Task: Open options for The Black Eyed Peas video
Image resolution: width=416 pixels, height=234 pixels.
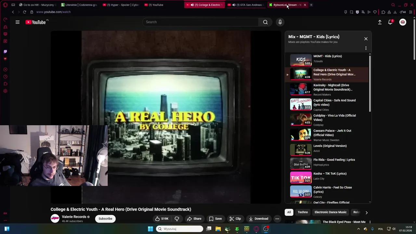Action: coord(370,222)
